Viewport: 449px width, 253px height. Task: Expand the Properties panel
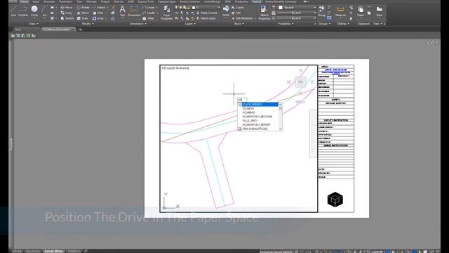tap(286, 24)
